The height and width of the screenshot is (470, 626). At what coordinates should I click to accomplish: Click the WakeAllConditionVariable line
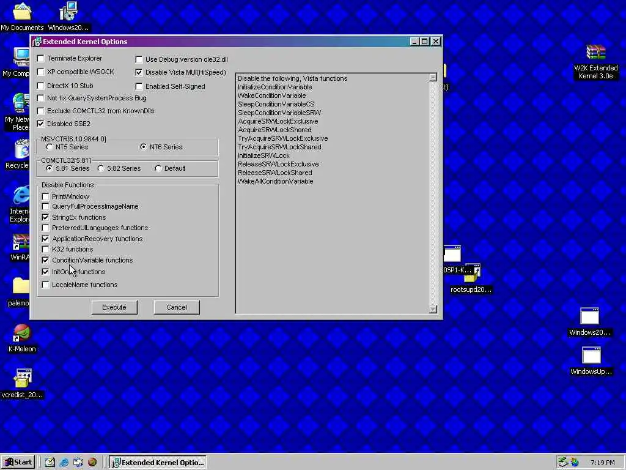point(276,181)
